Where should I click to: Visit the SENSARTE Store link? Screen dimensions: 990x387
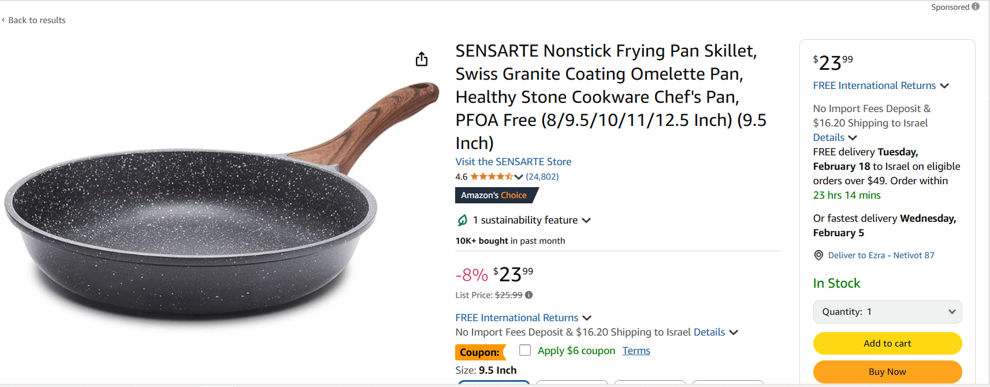tap(513, 162)
